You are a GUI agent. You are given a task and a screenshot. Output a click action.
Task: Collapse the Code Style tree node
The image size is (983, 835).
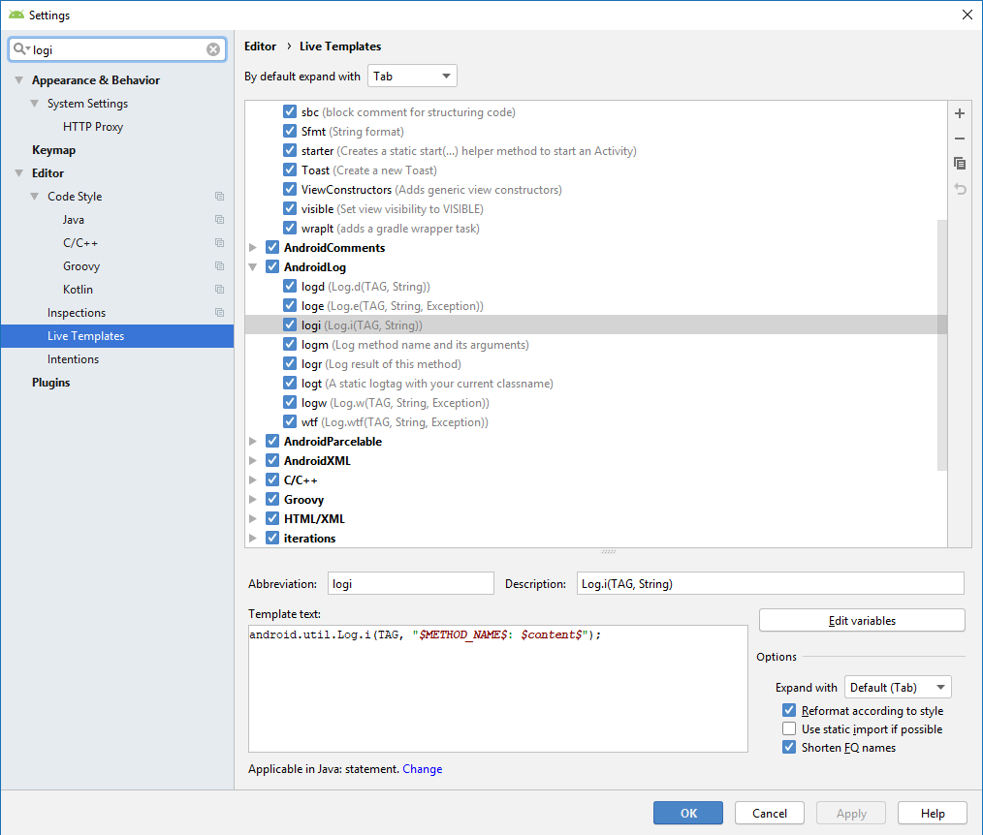tap(35, 196)
